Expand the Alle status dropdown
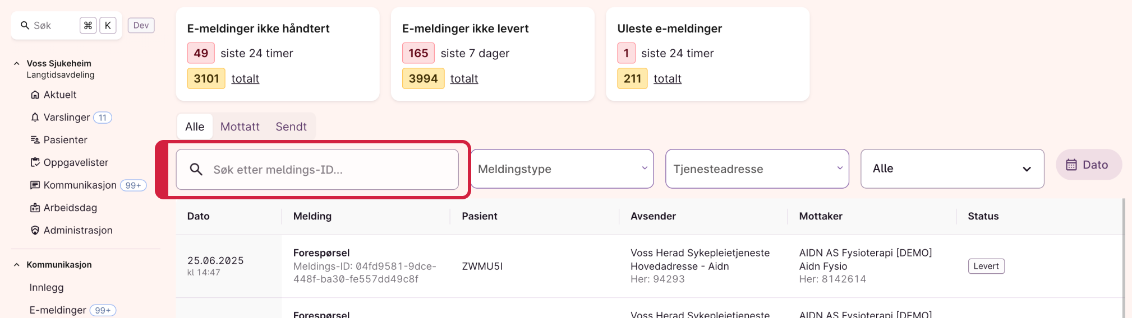 click(x=952, y=169)
